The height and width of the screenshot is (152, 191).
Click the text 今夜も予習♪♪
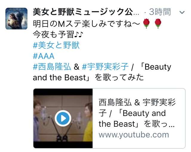pyautogui.click(x=58, y=35)
